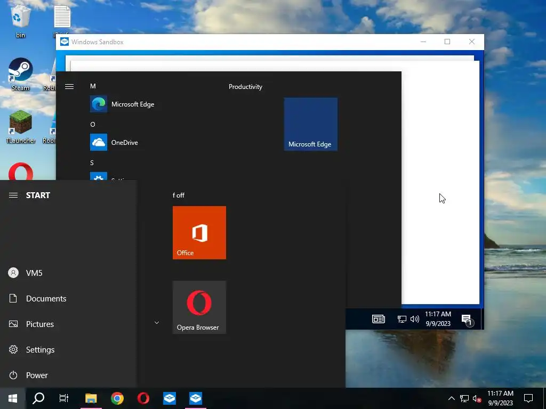
Task: Click sandbox network tray icon
Action: tap(402, 319)
